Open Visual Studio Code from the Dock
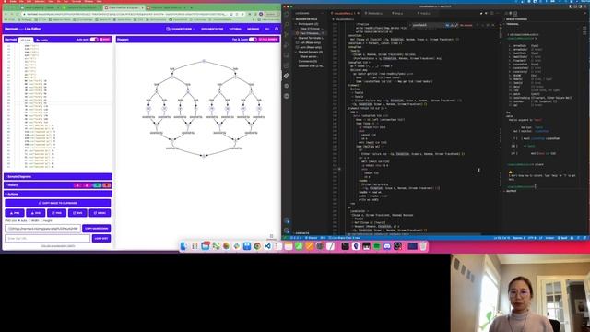The width and height of the screenshot is (590, 332). tap(267, 246)
